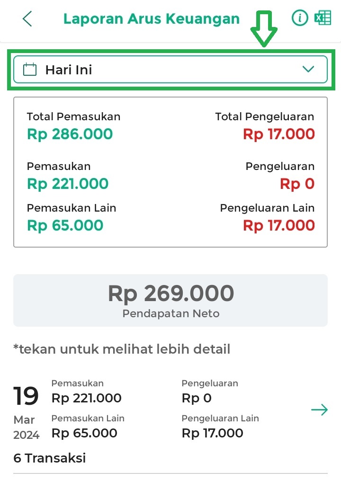The image size is (341, 490).
Task: Click the daily row Pemasukan Rp 221.000
Action: 86,398
